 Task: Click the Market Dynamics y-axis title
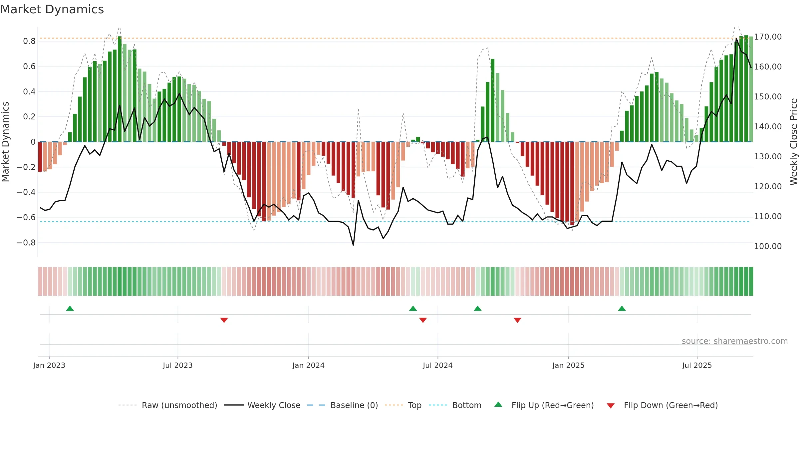(5, 142)
